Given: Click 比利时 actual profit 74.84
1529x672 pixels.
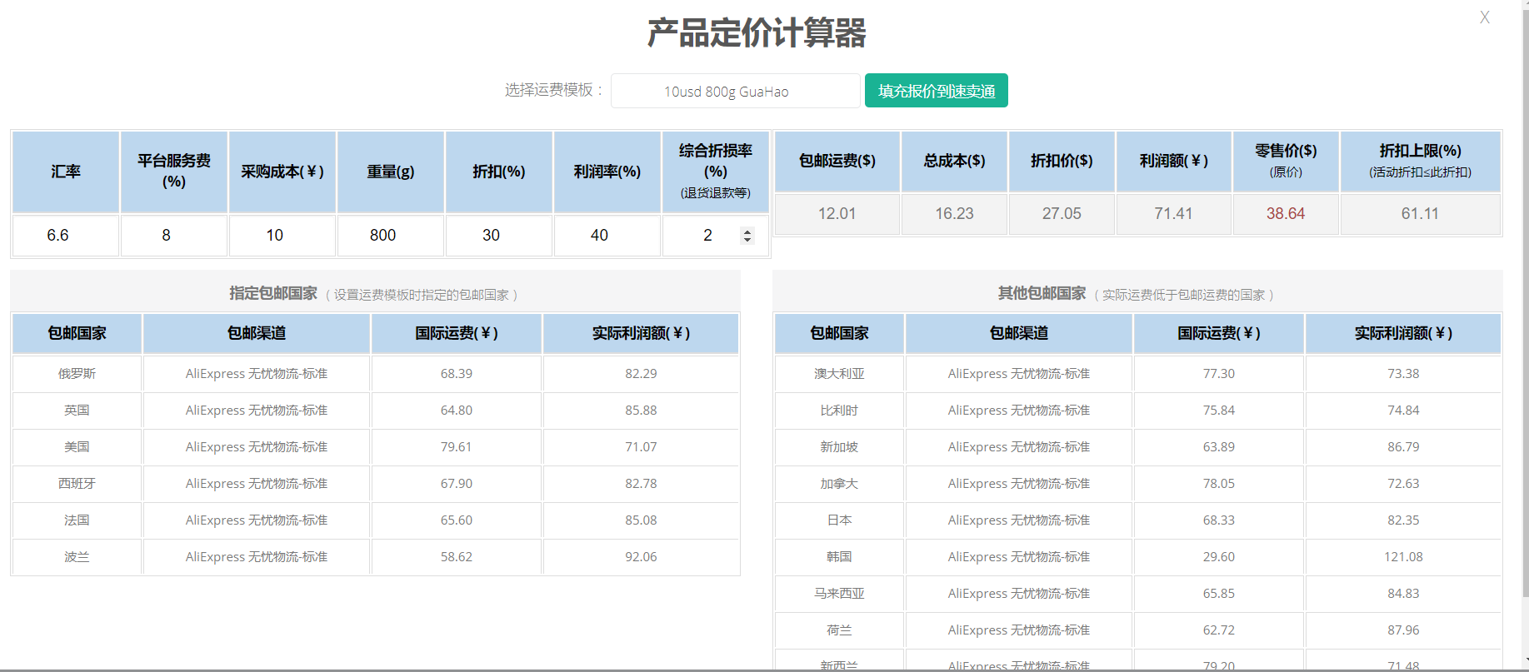Looking at the screenshot, I should click(x=1403, y=411).
